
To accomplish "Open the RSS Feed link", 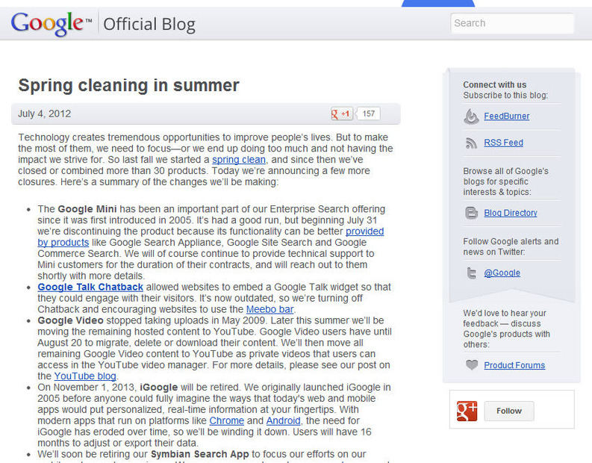I will pos(504,143).
